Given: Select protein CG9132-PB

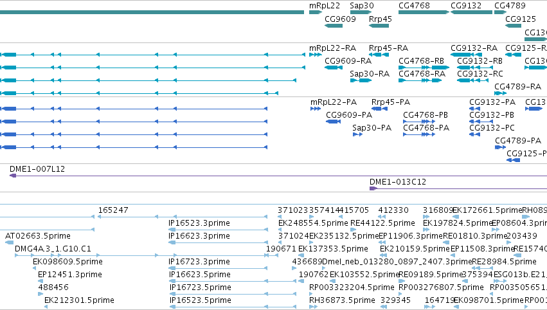Looking at the screenshot, I should [x=492, y=115].
